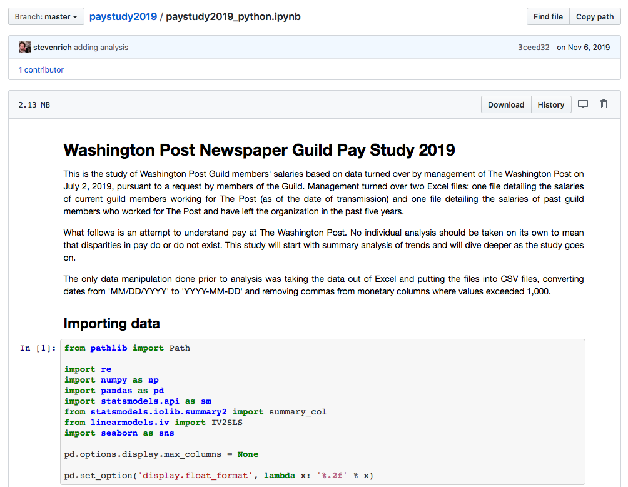628x487 pixels.
Task: Click the Importing data heading
Action: click(111, 323)
